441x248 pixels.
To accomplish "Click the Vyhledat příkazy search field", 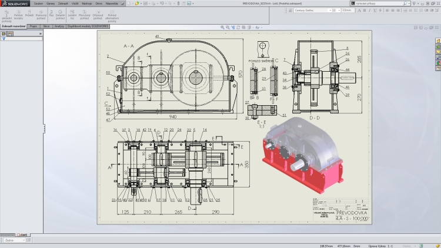I will point(379,4).
